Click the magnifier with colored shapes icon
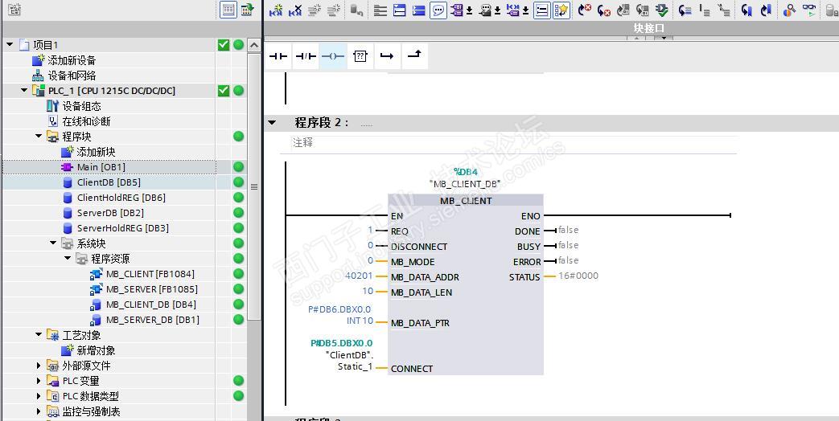839x421 pixels. pyautogui.click(x=789, y=10)
